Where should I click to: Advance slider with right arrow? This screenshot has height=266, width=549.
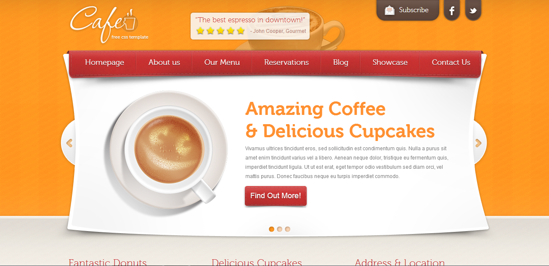[478, 143]
